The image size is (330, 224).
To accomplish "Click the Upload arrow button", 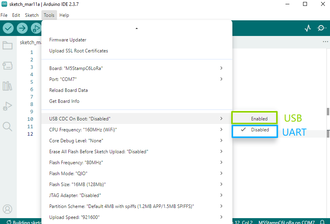I will (22, 28).
